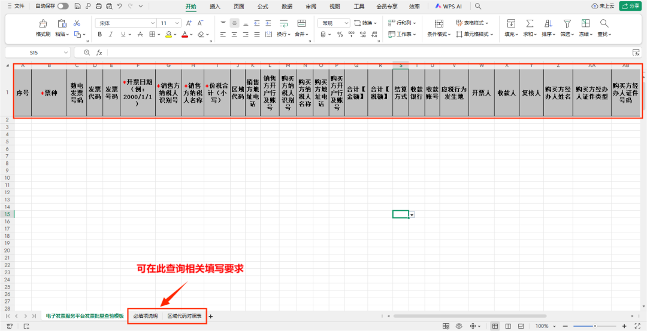Image resolution: width=647 pixels, height=331 pixels.
Task: Open the font name dropdown (宋体)
Action: point(125,23)
